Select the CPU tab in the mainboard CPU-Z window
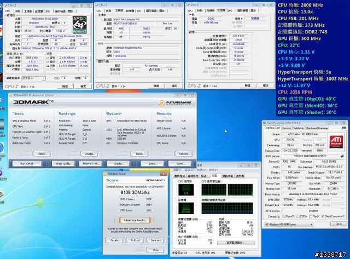 tap(99, 11)
